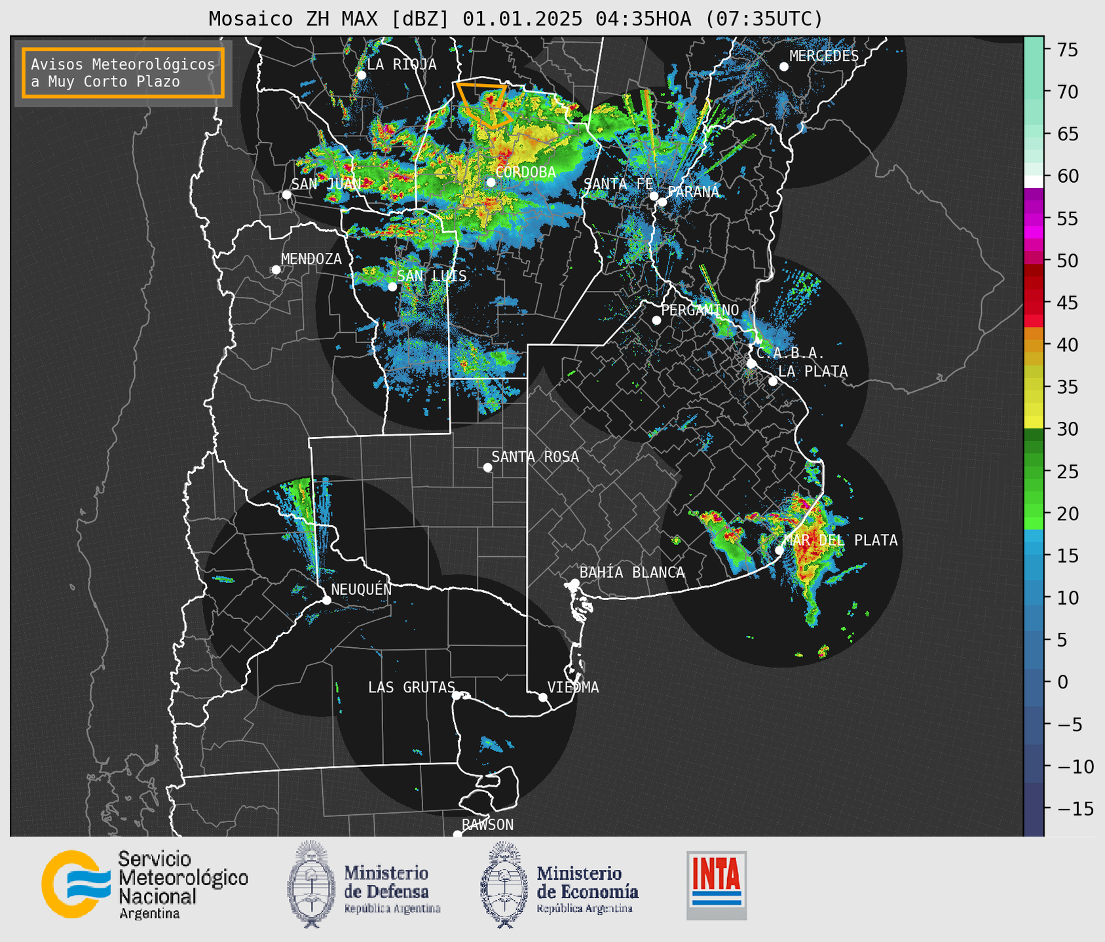Click the map title Mosaico ZH MAX
The image size is (1105, 942).
(x=515, y=18)
